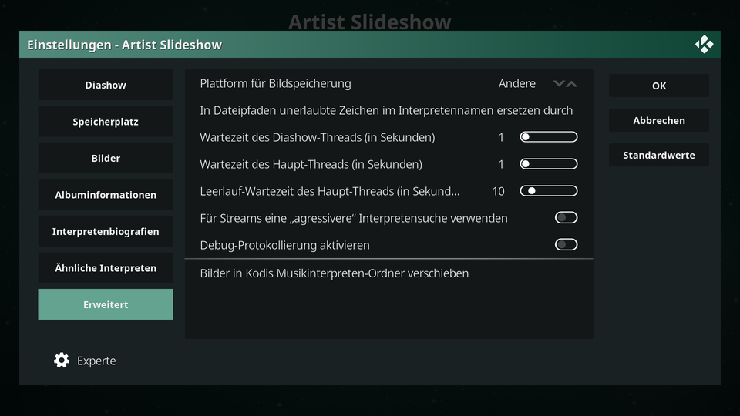Adjust the Leerlauf-Wartezeit des Haupt-Threads slider
The image size is (740, 416).
pos(549,190)
